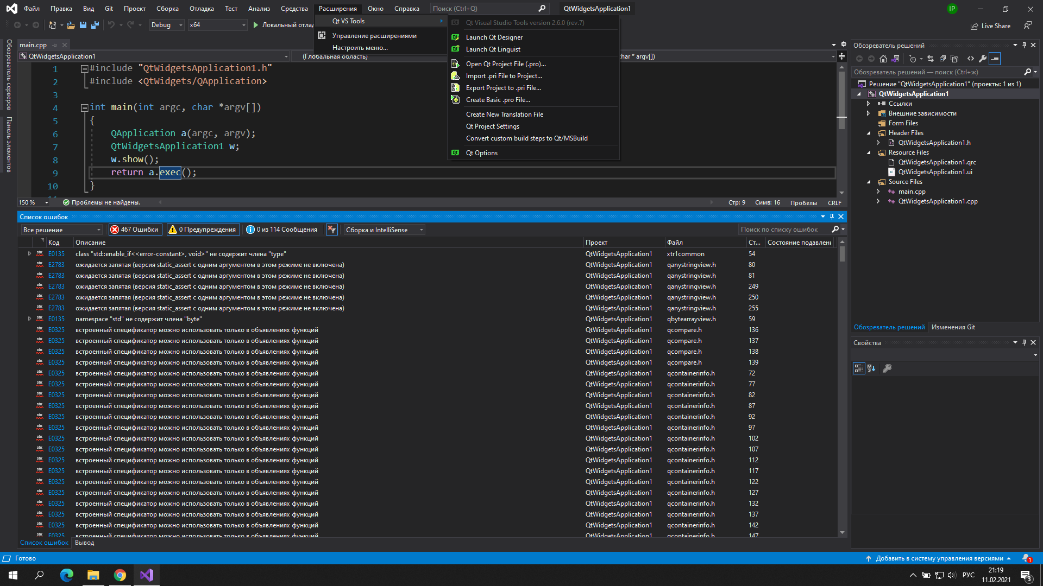
Task: Select Qt Options menu entry
Action: pyautogui.click(x=481, y=153)
